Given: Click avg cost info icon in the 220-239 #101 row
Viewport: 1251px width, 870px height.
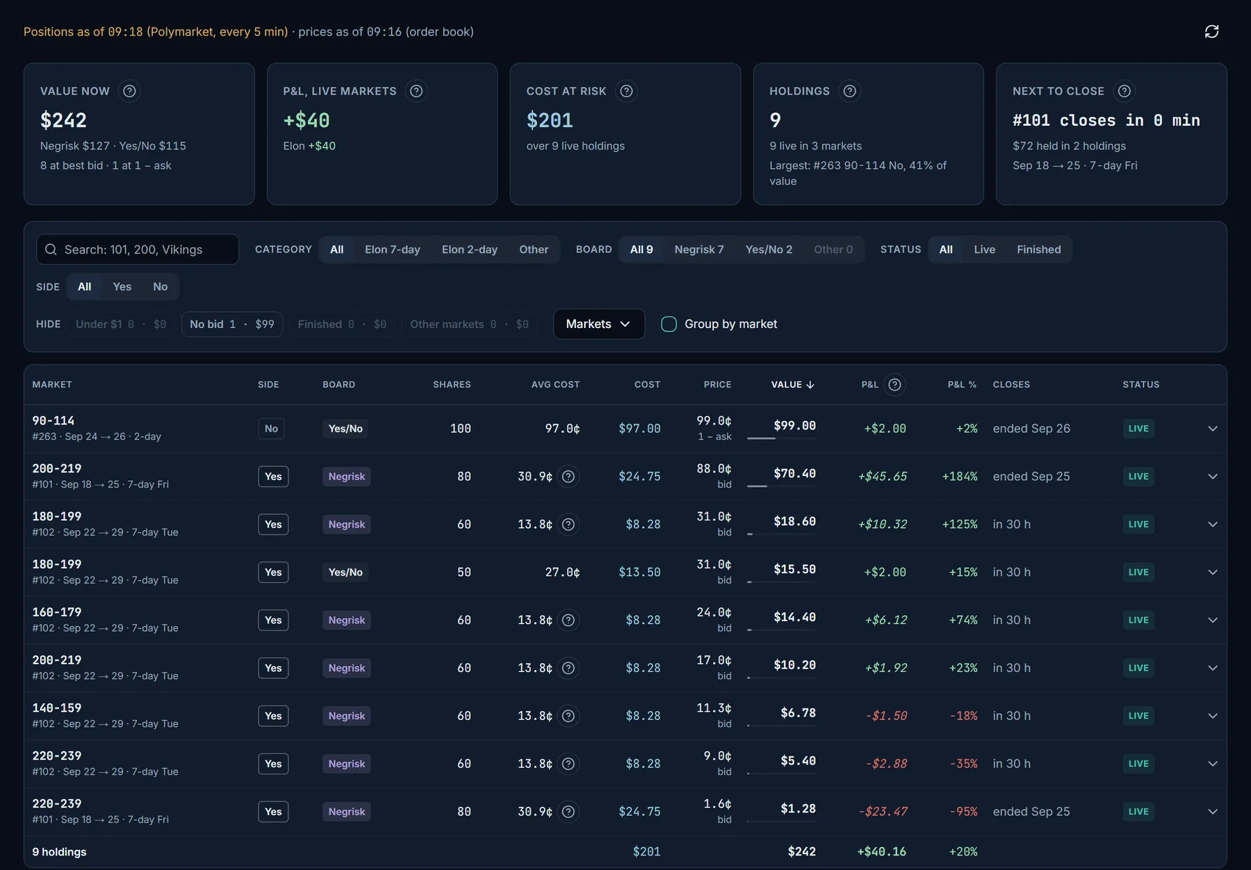Looking at the screenshot, I should 568,812.
